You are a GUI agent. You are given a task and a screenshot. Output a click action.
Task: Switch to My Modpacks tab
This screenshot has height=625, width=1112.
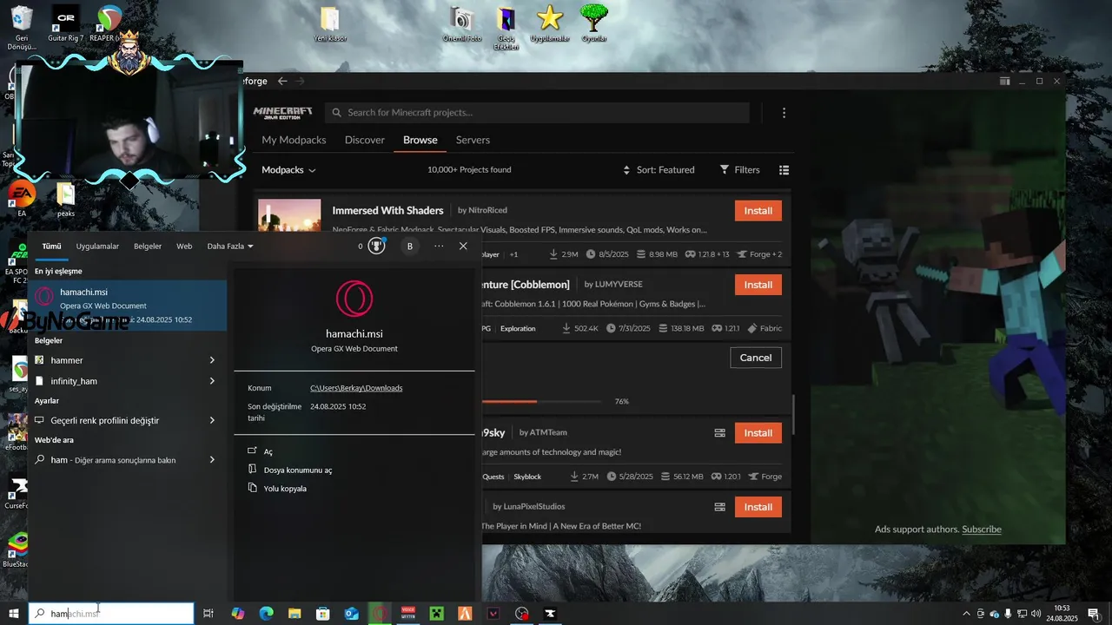294,140
